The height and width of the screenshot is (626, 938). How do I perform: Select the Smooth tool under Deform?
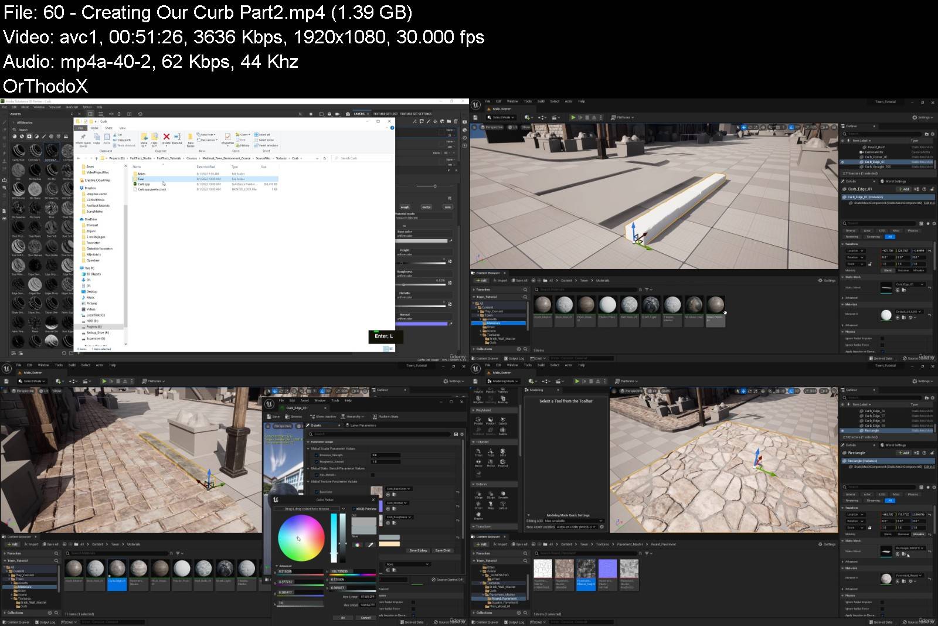(x=503, y=495)
